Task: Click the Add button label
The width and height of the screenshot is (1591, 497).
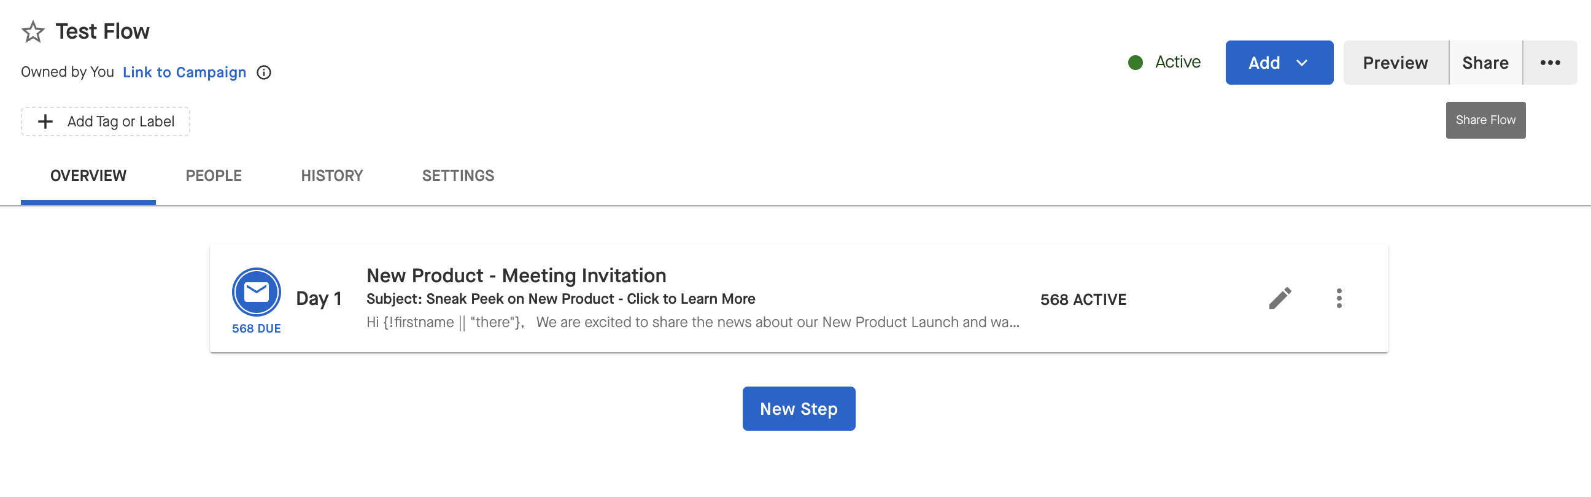Action: (1264, 63)
